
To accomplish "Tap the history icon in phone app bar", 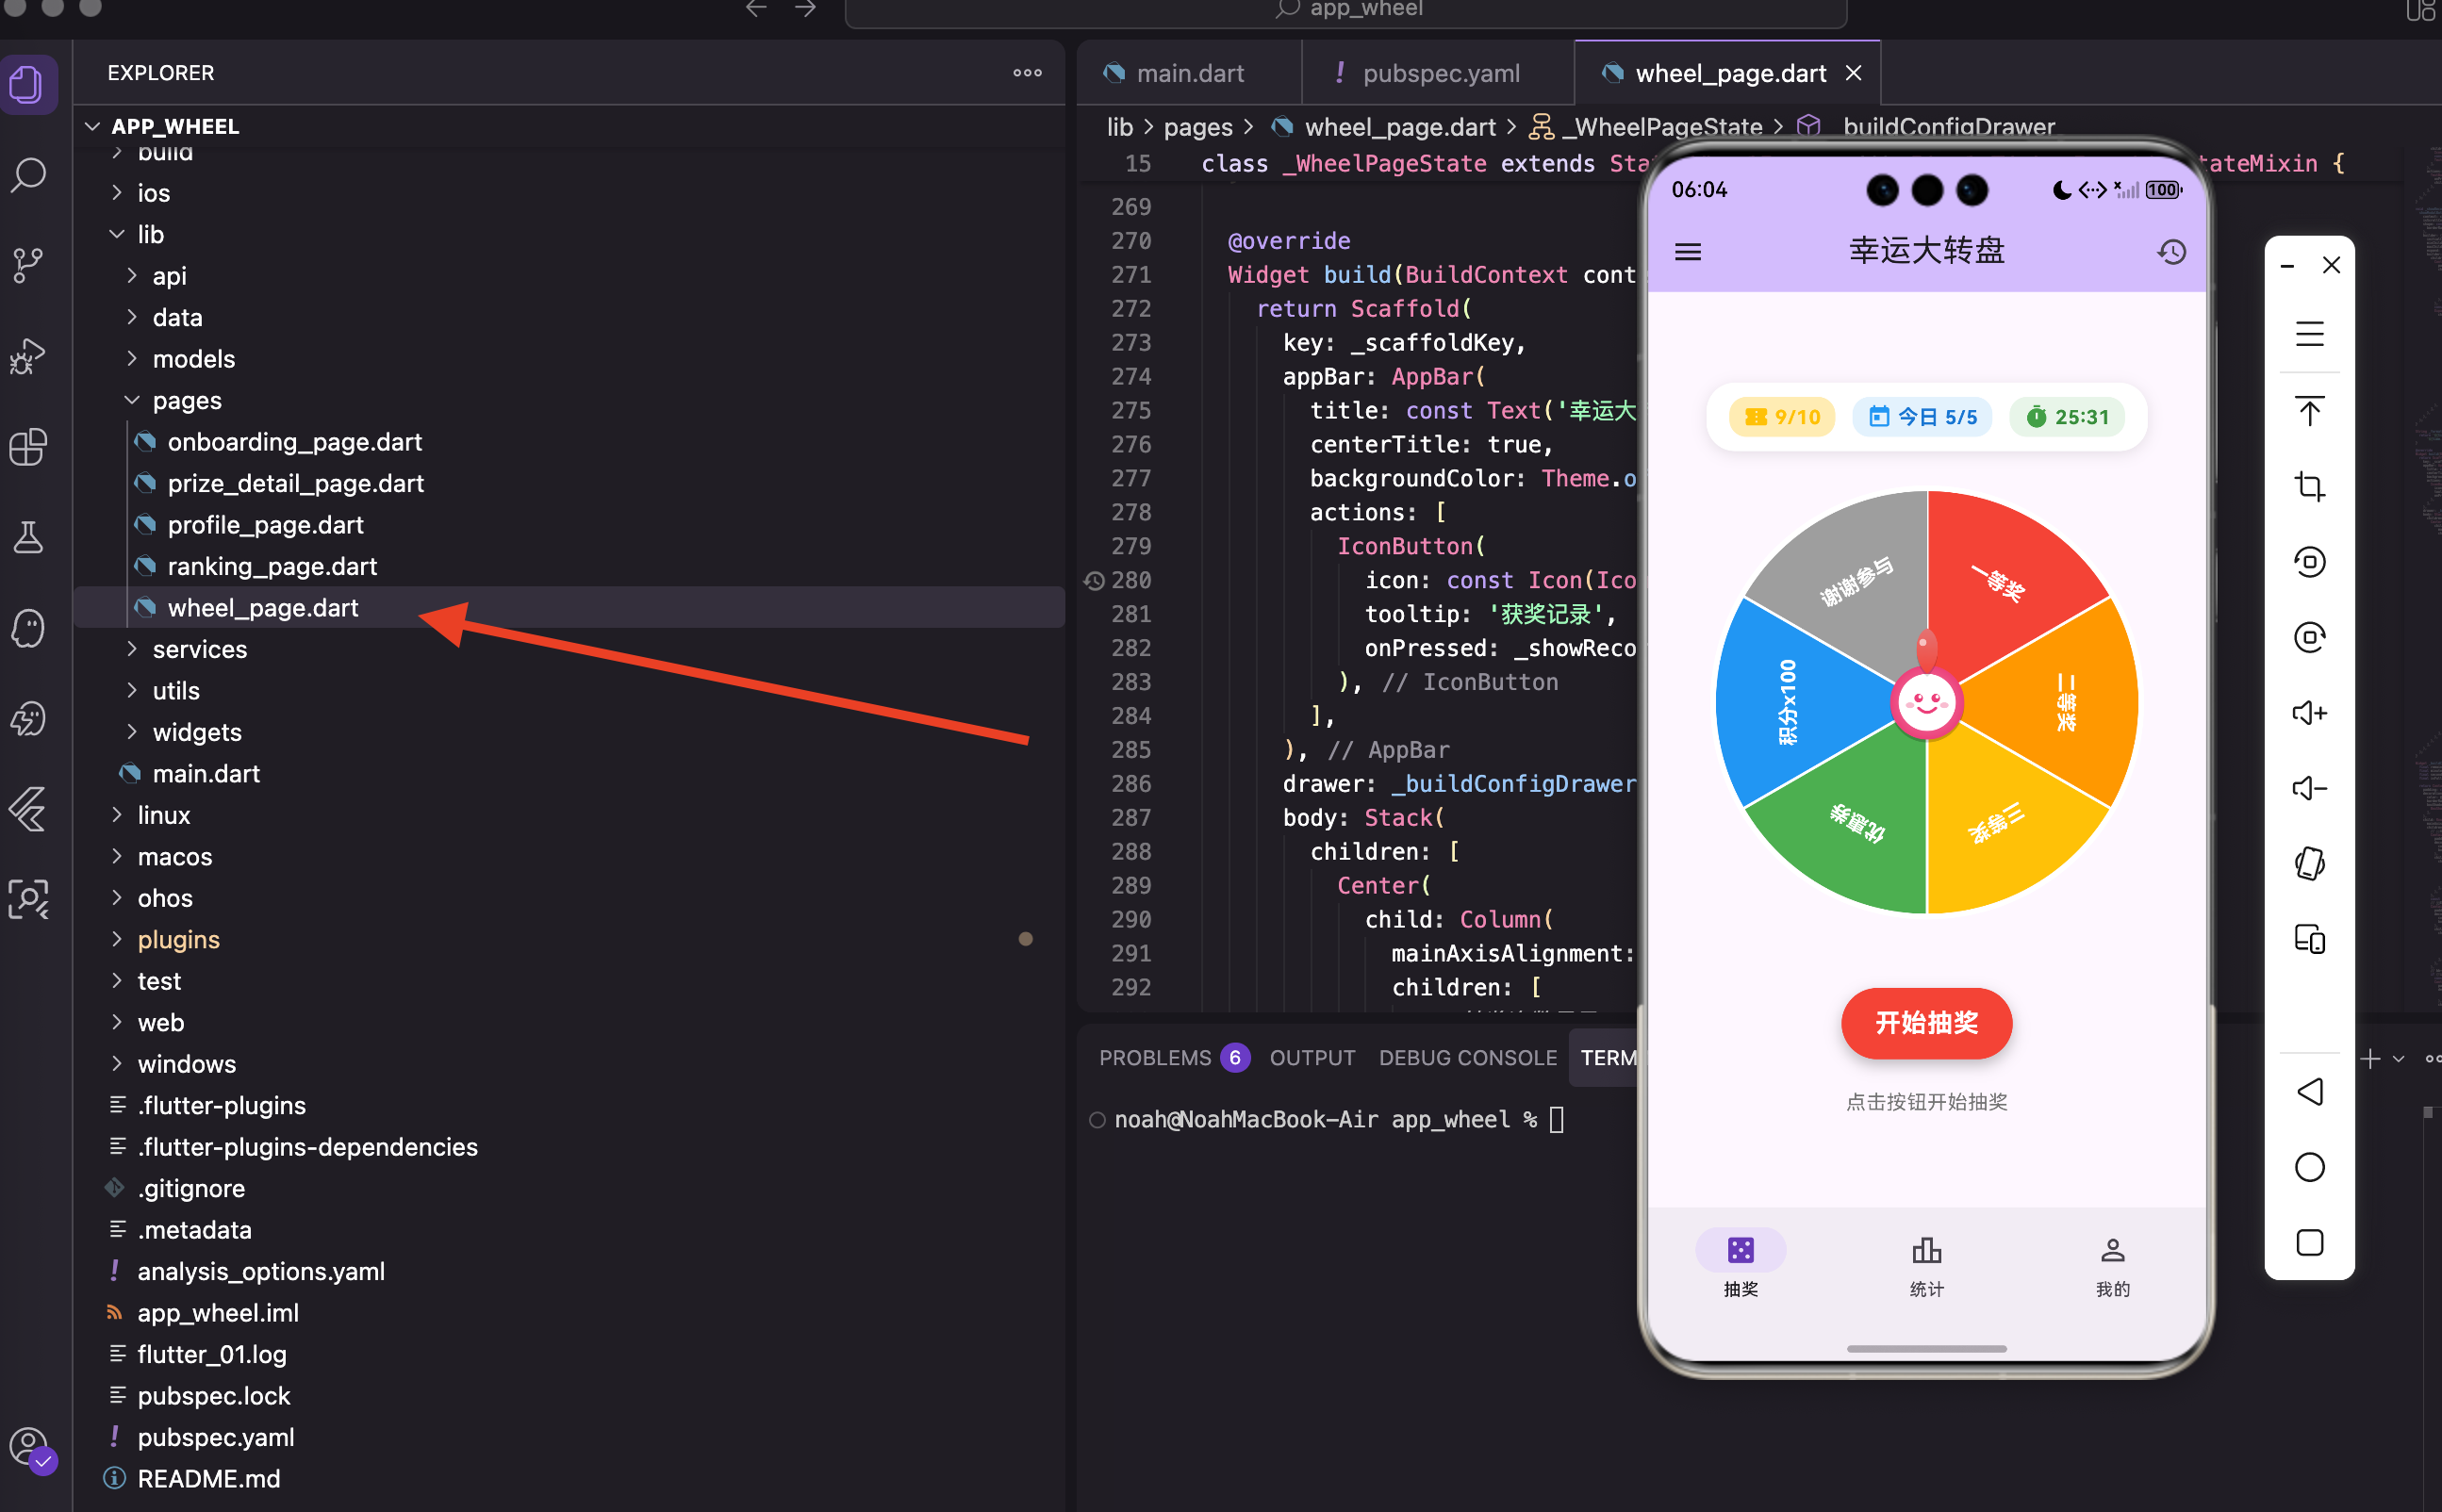I will 2171,251.
